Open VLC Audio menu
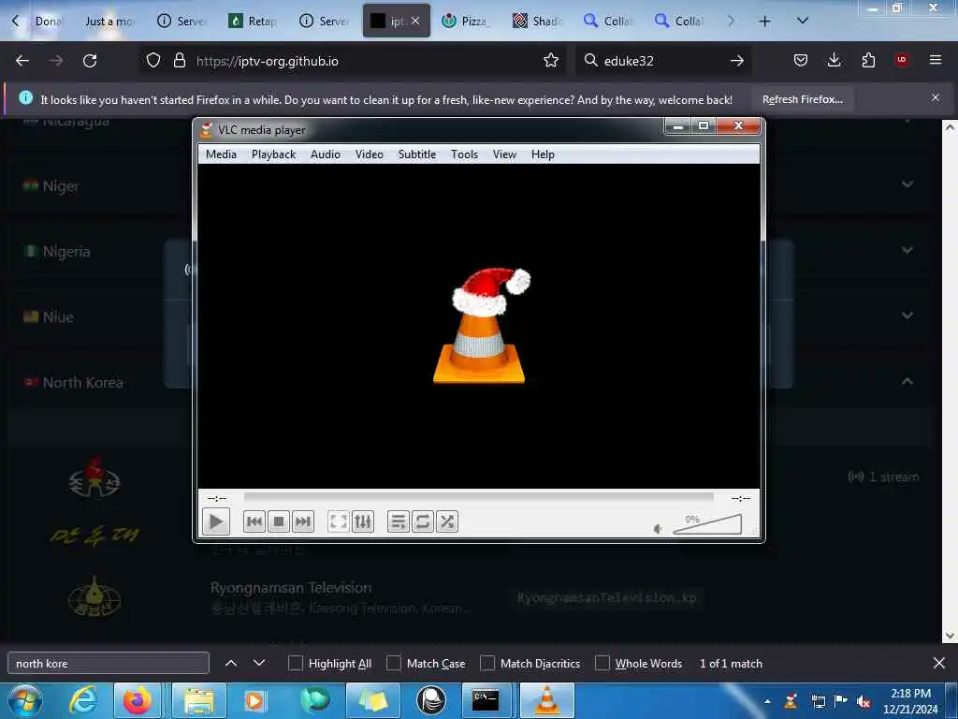 point(325,154)
